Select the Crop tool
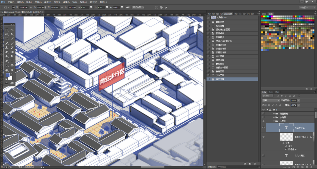The width and height of the screenshot is (317, 169). (x=7, y=39)
